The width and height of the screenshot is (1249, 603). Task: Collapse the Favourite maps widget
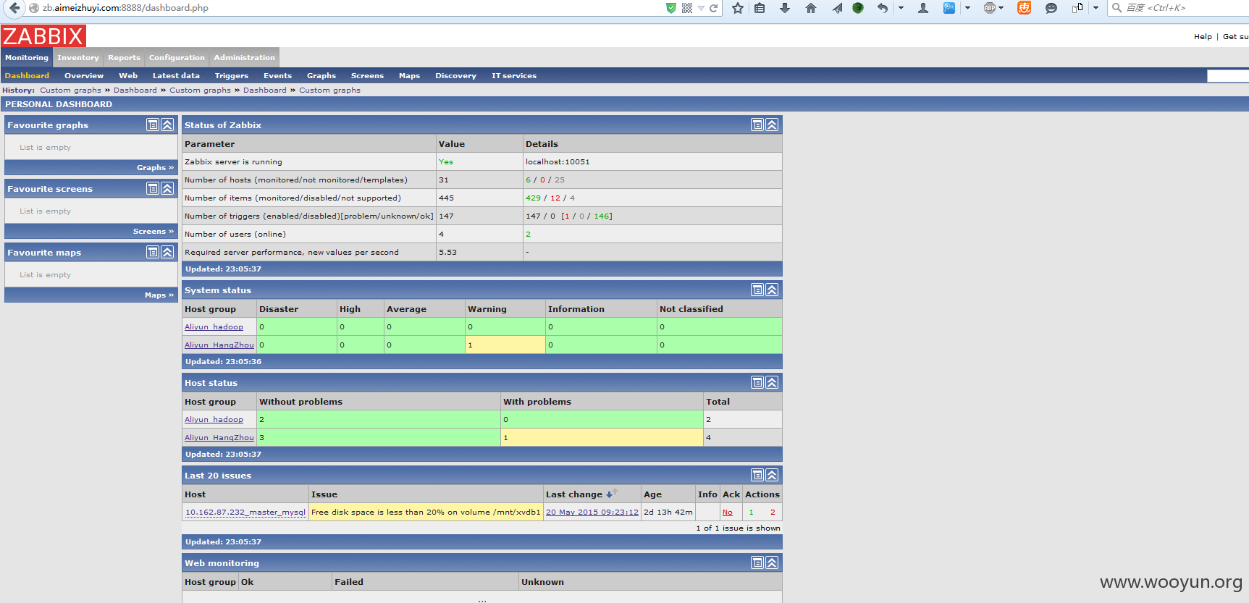[x=167, y=252]
